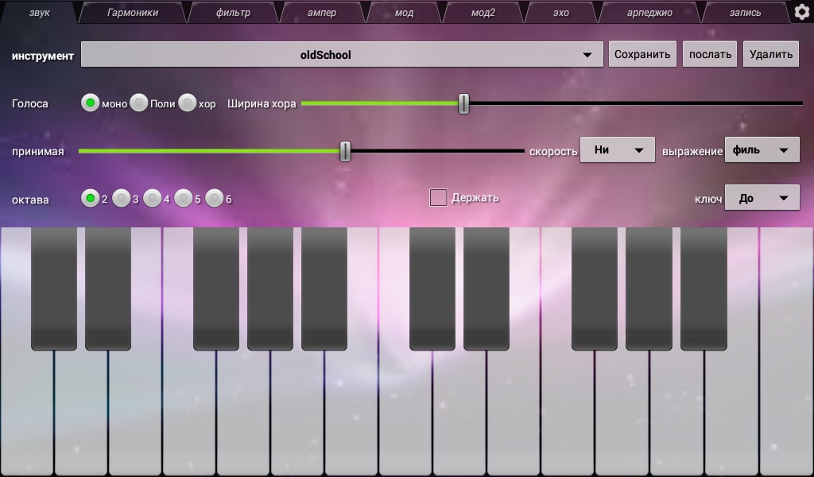Open the мод tab
Image resolution: width=814 pixels, height=477 pixels.
point(404,13)
